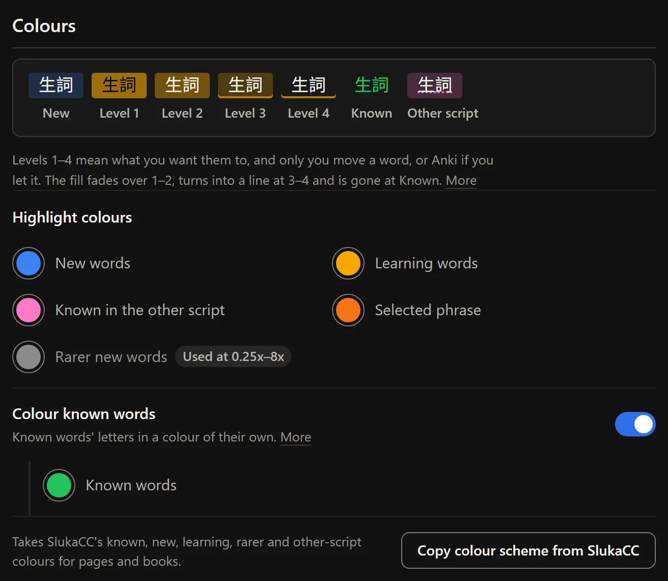Viewport: 668px width, 581px height.
Task: Click the 'Level 4' caption text
Action: click(x=309, y=113)
